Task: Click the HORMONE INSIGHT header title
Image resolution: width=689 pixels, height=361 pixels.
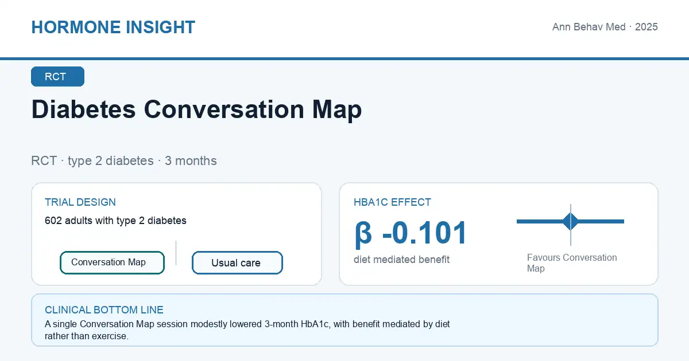Action: [x=113, y=27]
